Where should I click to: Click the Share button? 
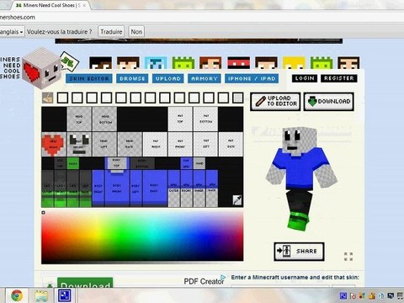pyautogui.click(x=299, y=252)
